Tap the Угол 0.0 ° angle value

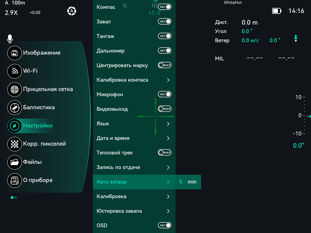click(x=247, y=31)
